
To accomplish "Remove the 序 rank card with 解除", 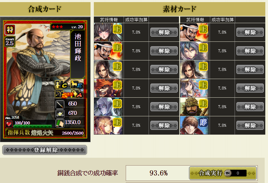I will coord(250,126).
